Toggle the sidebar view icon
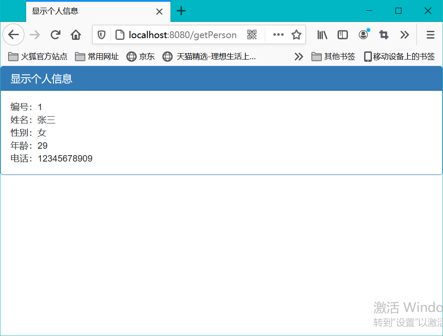This screenshot has width=443, height=336. click(x=343, y=35)
